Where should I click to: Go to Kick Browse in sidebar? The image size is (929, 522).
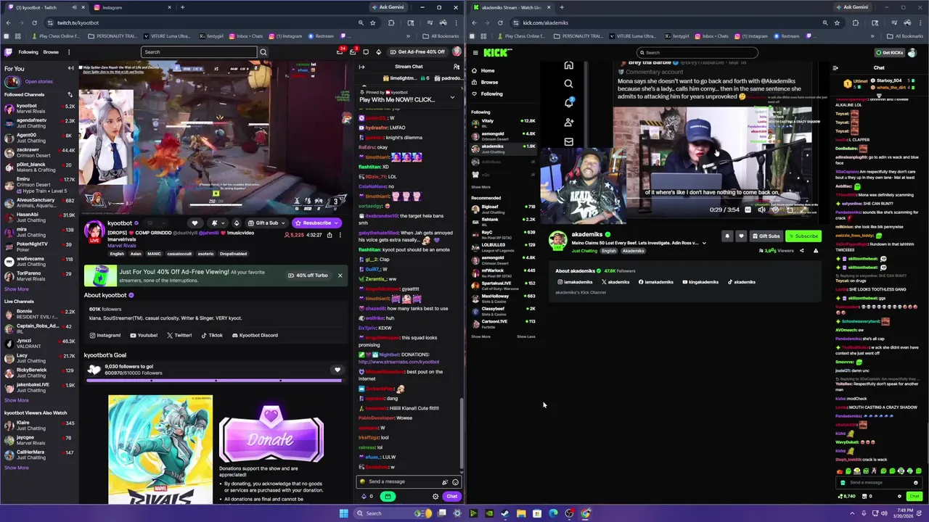(489, 82)
